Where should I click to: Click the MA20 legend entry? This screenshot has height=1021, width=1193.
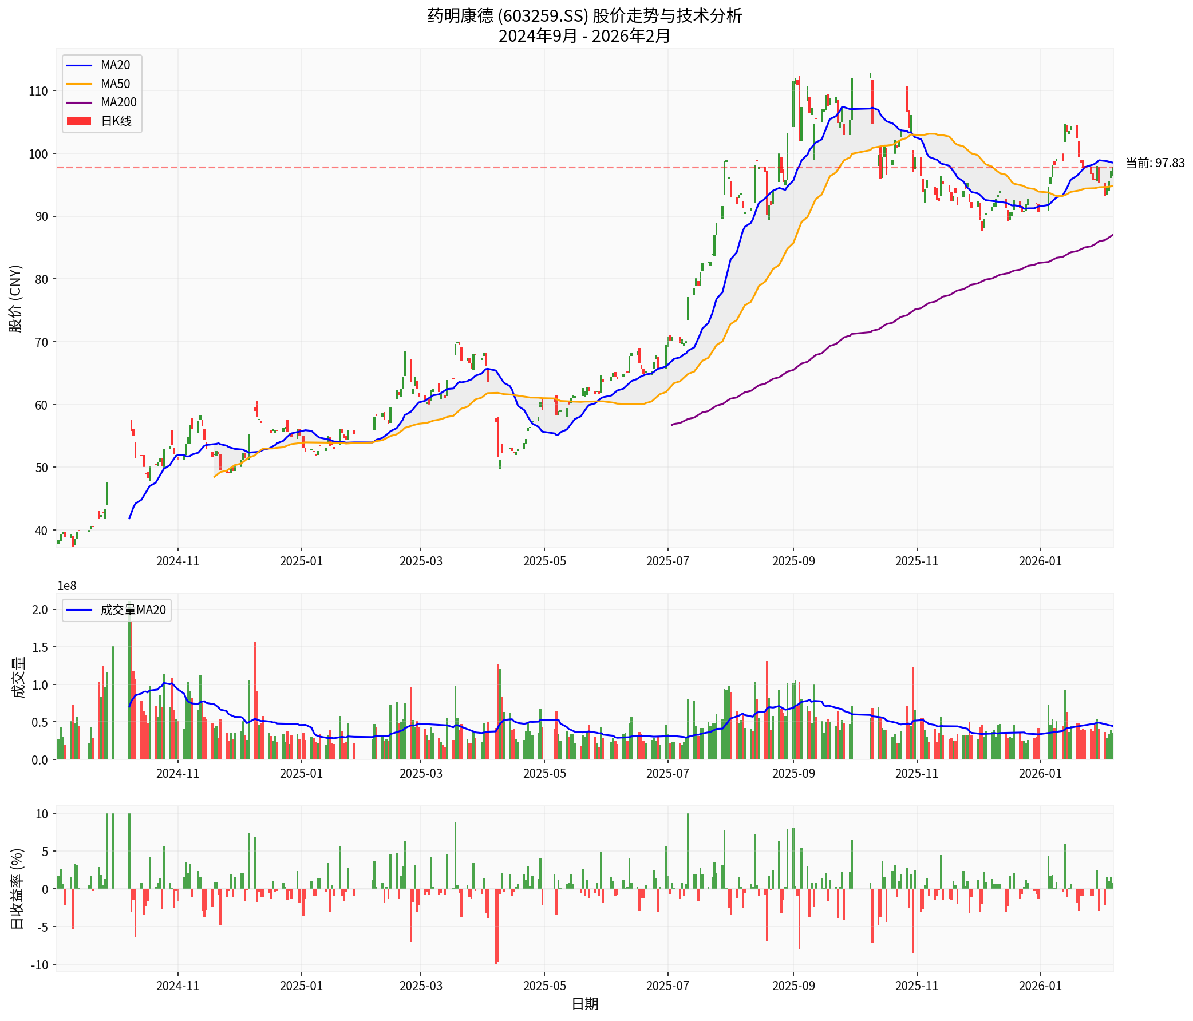(x=114, y=65)
